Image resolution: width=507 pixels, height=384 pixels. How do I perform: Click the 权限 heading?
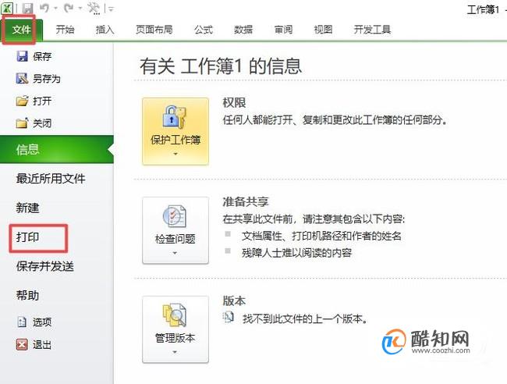235,102
